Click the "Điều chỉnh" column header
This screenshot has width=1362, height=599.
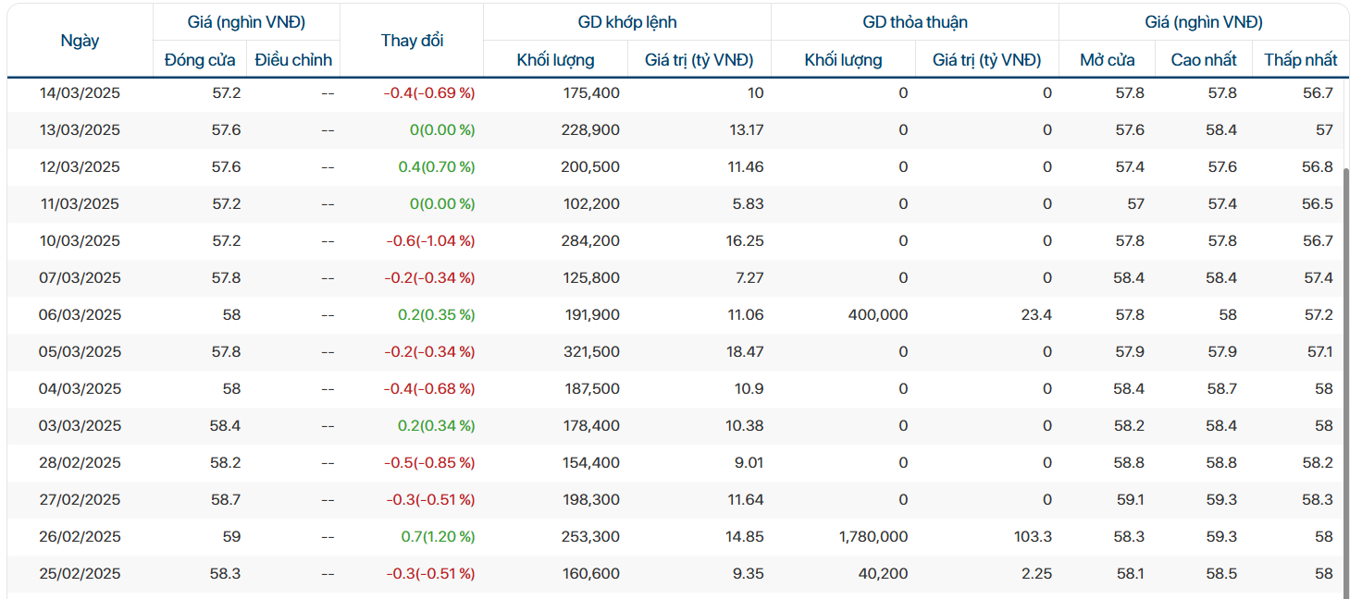tap(293, 60)
